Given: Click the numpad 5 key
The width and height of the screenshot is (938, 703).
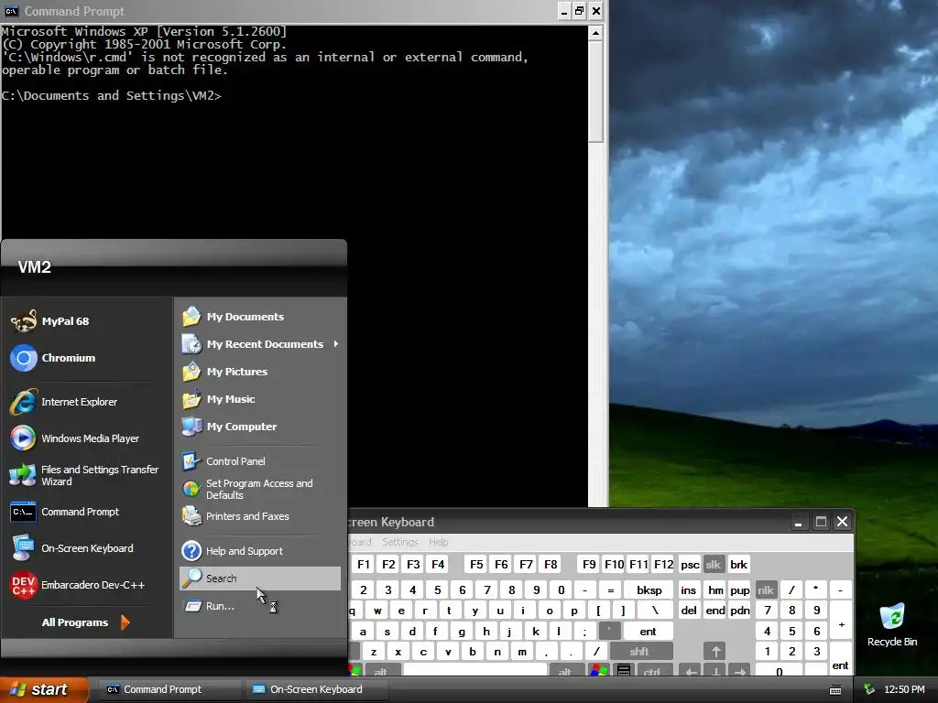Looking at the screenshot, I should pyautogui.click(x=792, y=632).
